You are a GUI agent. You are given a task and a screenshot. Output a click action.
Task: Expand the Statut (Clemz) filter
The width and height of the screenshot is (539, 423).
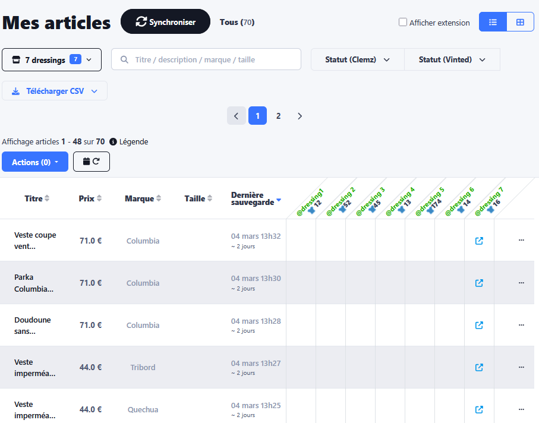click(x=357, y=59)
